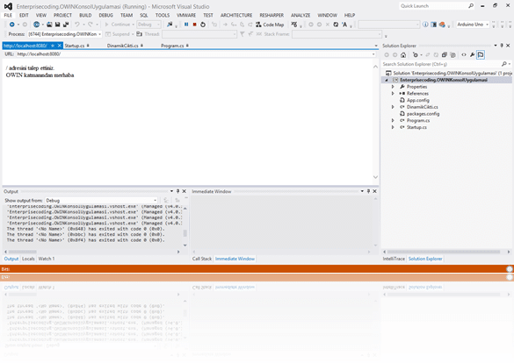This screenshot has height=363, width=514.
Task: Click the find-in-files binoculars toolbar icon
Action: pyautogui.click(x=170, y=25)
